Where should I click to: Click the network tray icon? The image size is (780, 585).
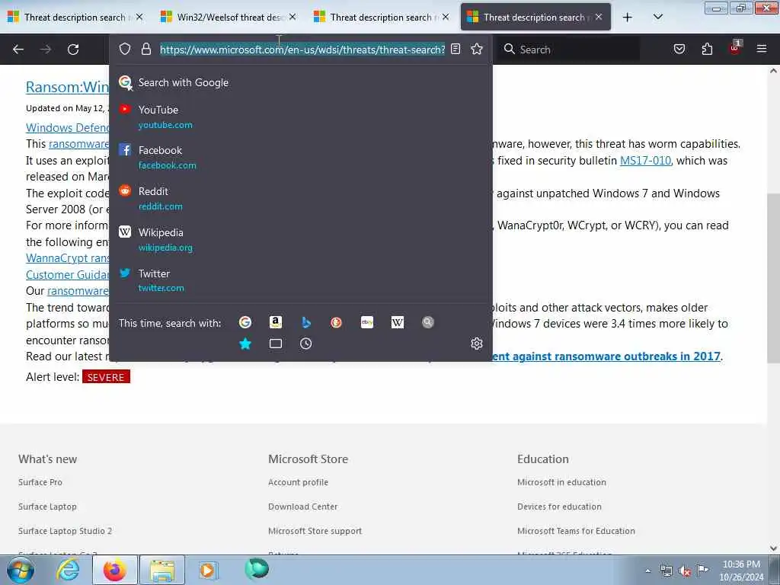pos(666,571)
